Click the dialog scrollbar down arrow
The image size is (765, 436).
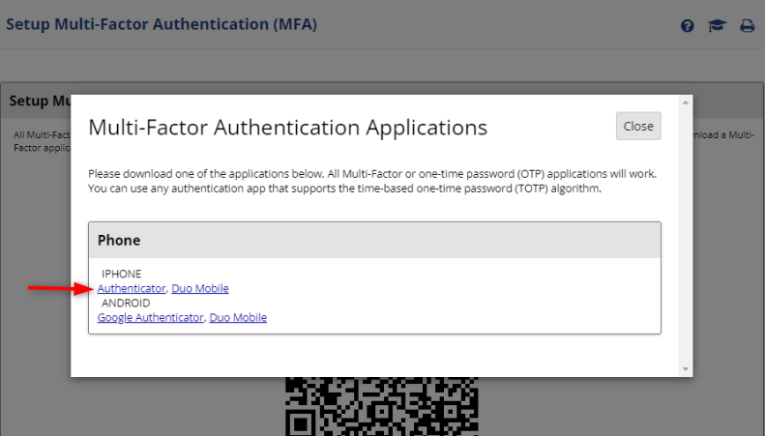click(x=686, y=369)
